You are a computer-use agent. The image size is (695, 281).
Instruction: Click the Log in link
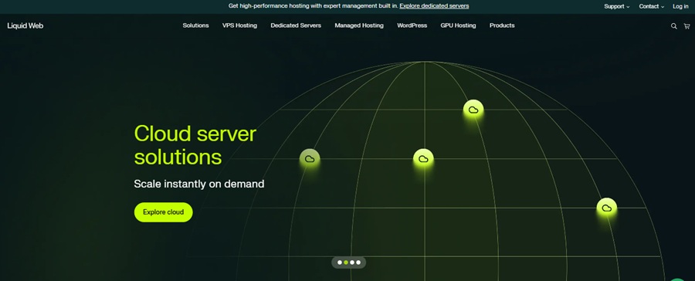pos(680,6)
